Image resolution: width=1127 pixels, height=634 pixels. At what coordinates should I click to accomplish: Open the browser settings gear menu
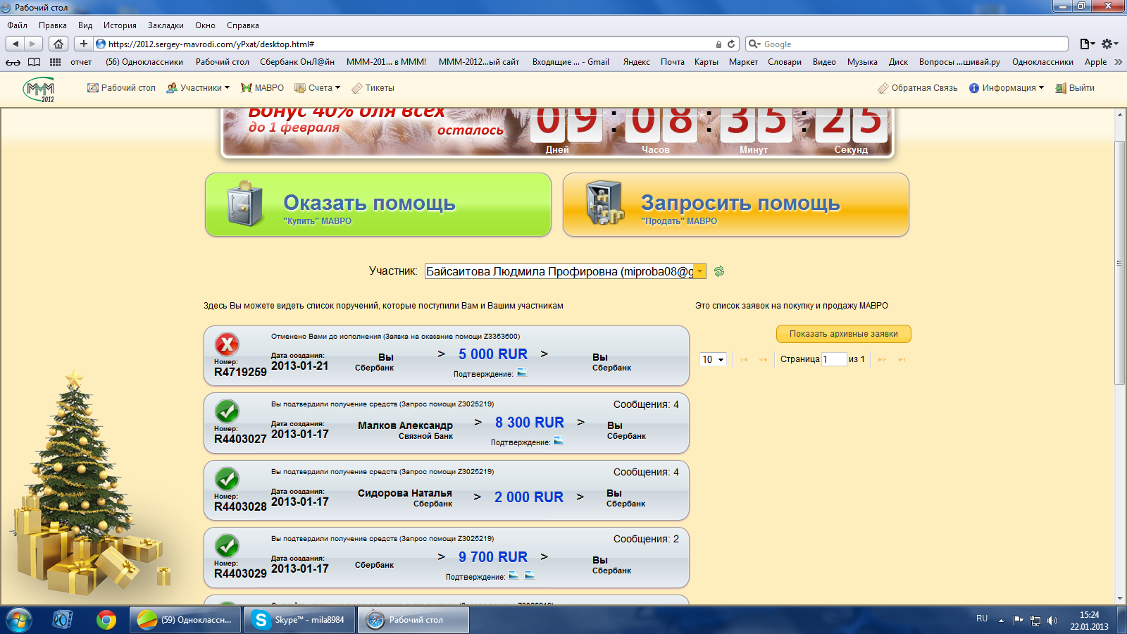[x=1109, y=44]
